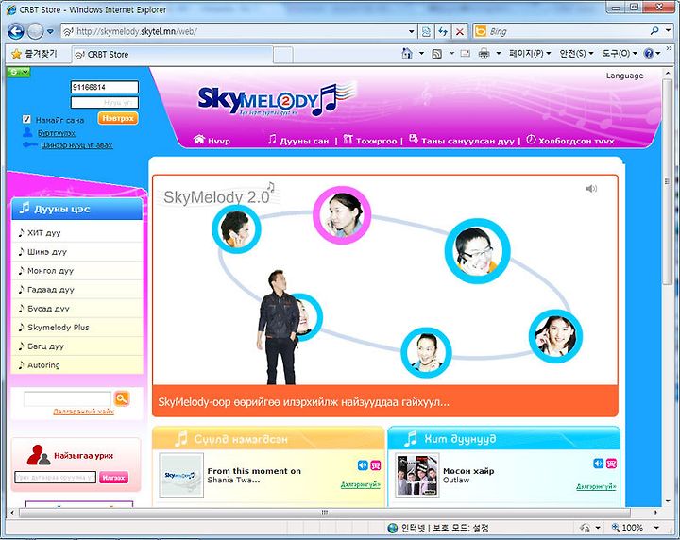Screen dimensions: 680x540
Task: Expand the Print dropdown arrow
Action: pos(499,53)
